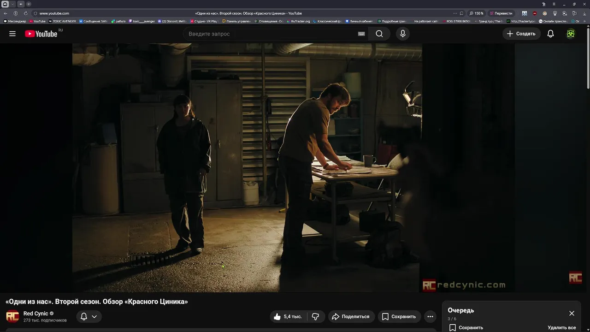Open the YouTube bookmark in bookmarks bar

(x=37, y=21)
